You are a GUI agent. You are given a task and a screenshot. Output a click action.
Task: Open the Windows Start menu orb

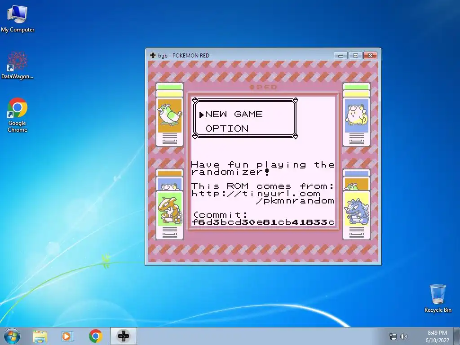click(12, 336)
